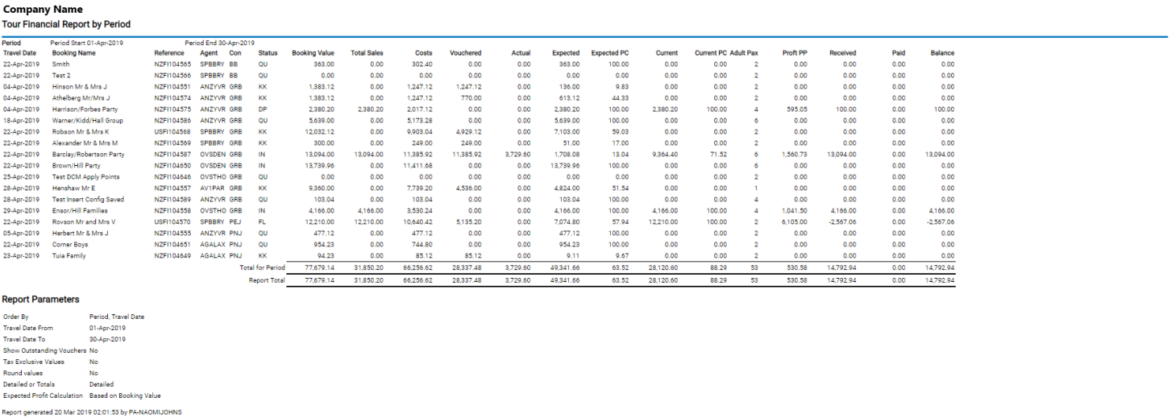Click the Show Outstanding Vouchers parameter
This screenshot has height=418, width=1171.
(x=44, y=351)
